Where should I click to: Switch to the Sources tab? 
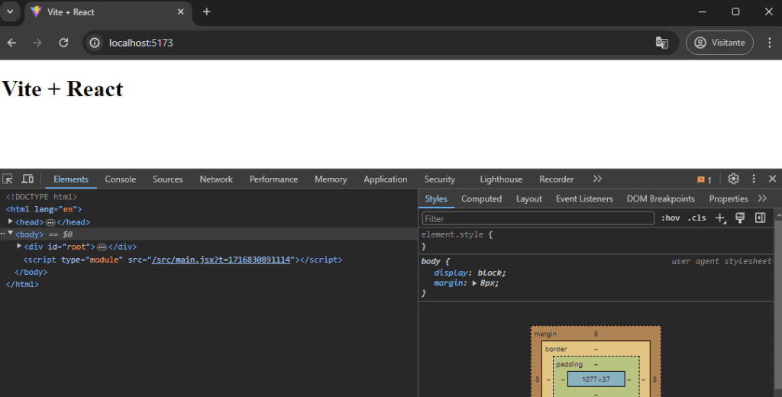pyautogui.click(x=167, y=179)
